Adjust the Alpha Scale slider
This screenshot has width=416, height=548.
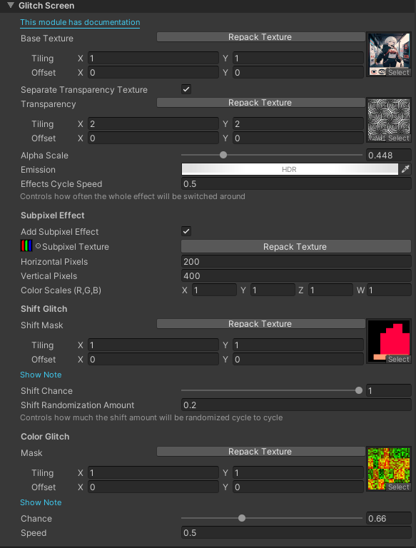tap(272, 155)
